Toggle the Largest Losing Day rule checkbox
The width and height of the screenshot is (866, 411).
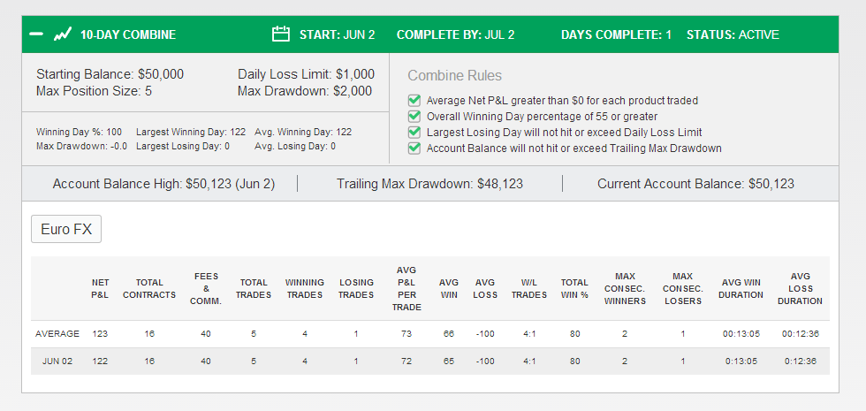tap(414, 133)
